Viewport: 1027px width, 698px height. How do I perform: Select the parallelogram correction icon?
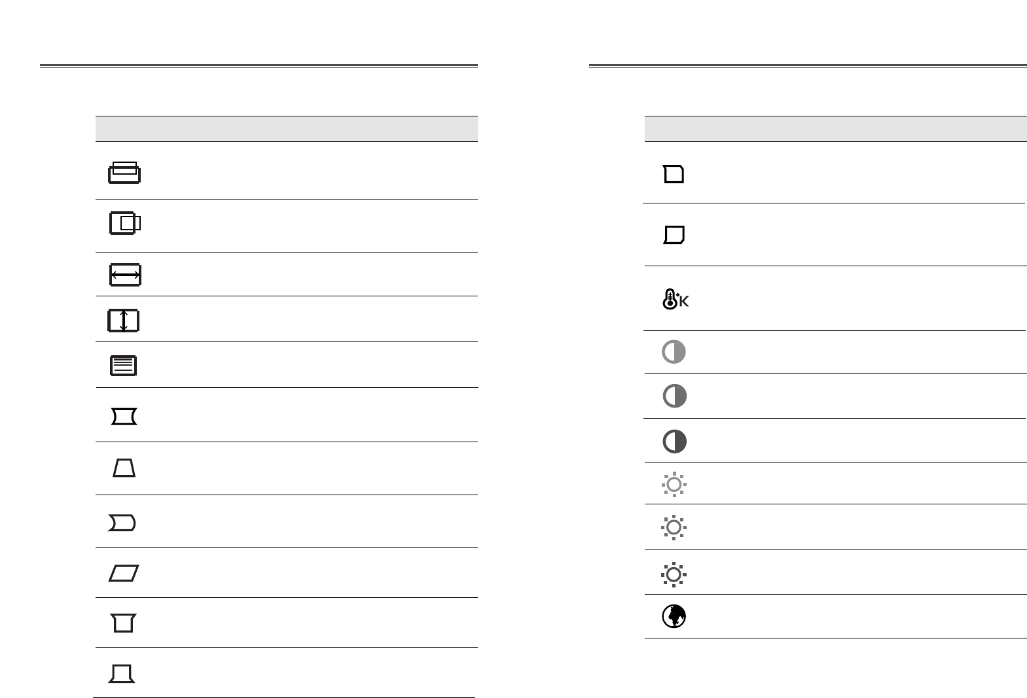coord(124,573)
